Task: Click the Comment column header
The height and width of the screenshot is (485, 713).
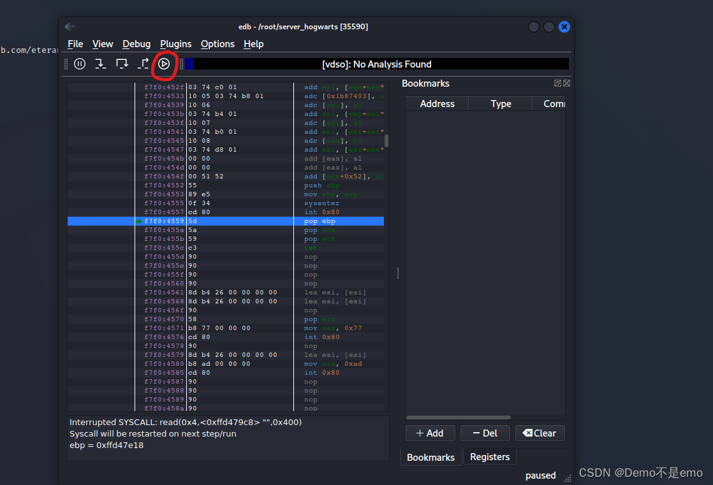Action: point(549,104)
